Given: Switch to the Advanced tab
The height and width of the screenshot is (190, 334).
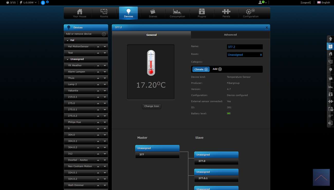Looking at the screenshot, I should tap(230, 35).
